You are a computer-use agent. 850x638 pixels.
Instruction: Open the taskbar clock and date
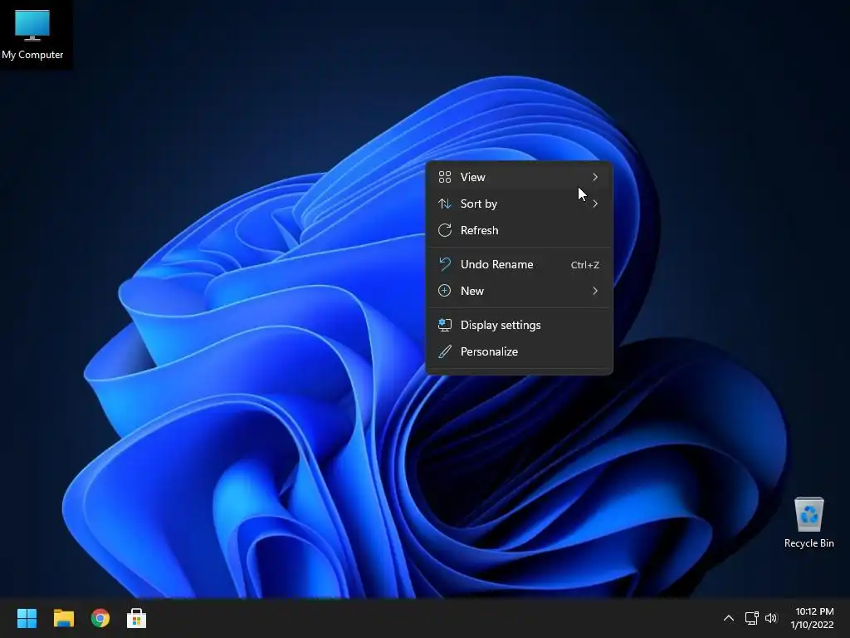click(x=812, y=618)
